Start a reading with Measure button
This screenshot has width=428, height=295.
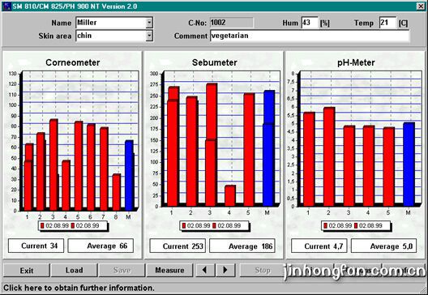click(x=169, y=270)
